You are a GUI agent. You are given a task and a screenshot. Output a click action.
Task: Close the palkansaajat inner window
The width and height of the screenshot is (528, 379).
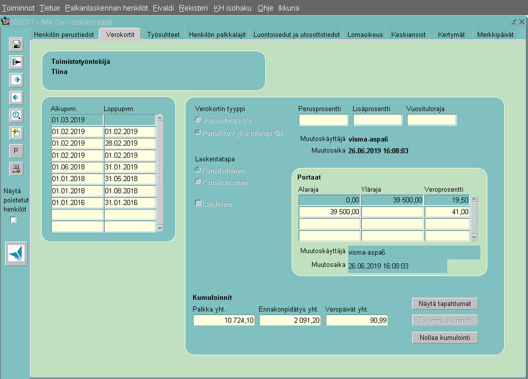(x=522, y=22)
